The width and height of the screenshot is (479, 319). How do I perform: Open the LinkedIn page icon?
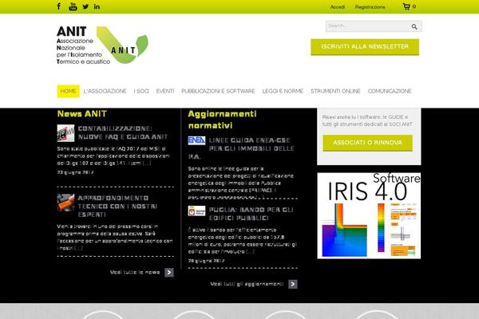point(97,6)
